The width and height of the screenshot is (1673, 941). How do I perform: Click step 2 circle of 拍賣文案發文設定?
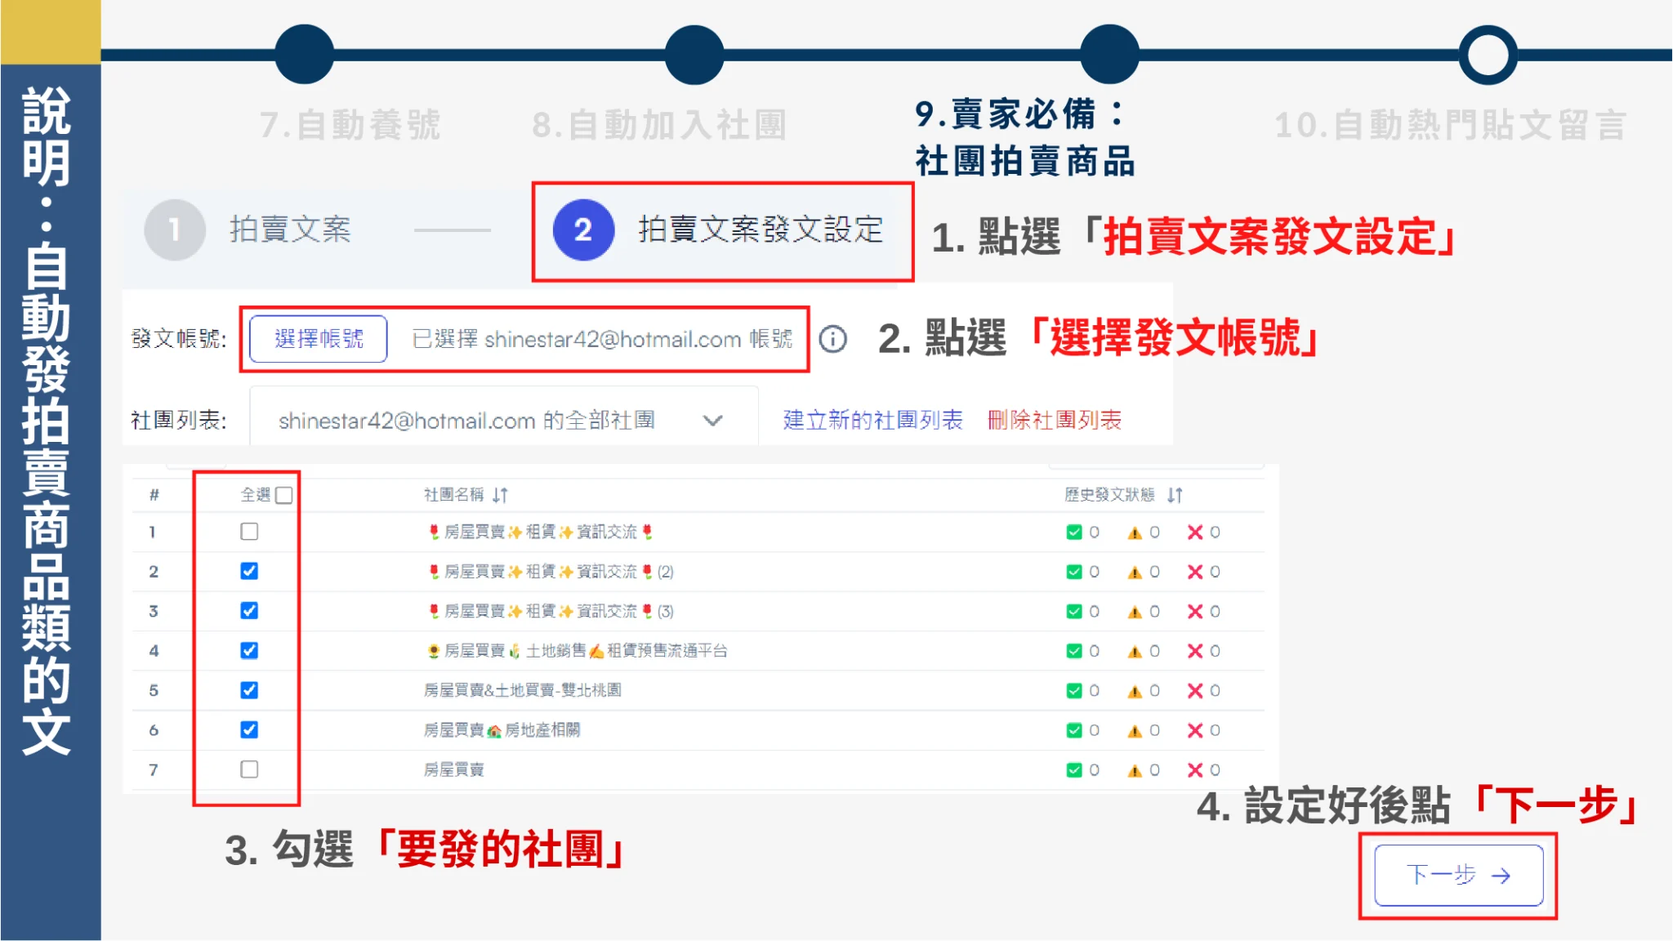coord(582,230)
